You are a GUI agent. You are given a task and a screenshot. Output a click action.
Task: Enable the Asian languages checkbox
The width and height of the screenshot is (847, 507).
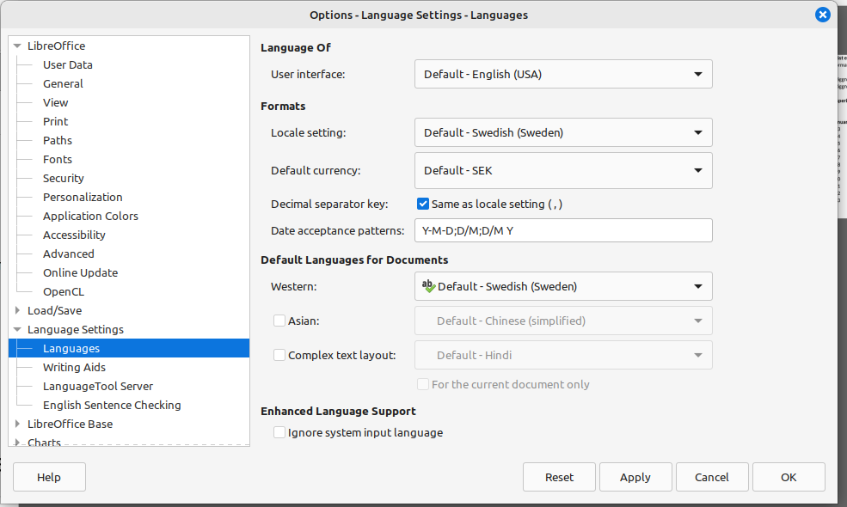tap(279, 321)
